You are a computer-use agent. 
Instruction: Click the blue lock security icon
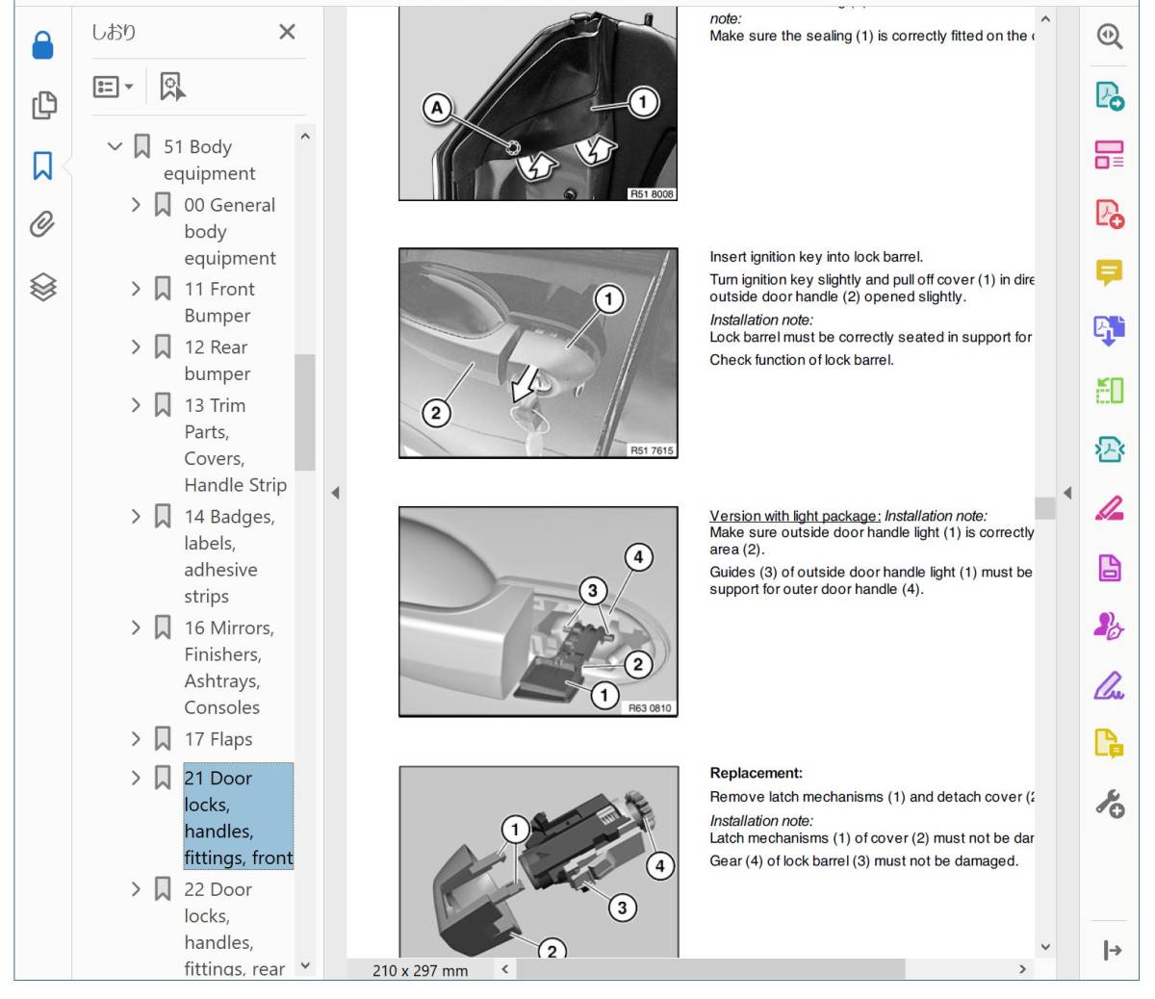click(x=42, y=44)
